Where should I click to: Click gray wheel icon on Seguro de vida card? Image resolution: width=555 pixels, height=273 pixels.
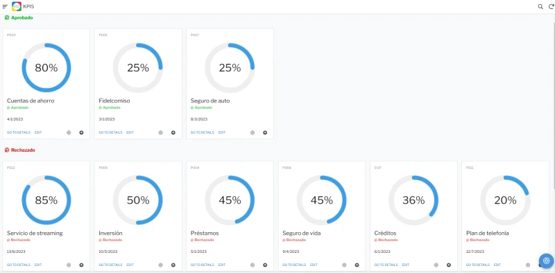tap(344, 265)
